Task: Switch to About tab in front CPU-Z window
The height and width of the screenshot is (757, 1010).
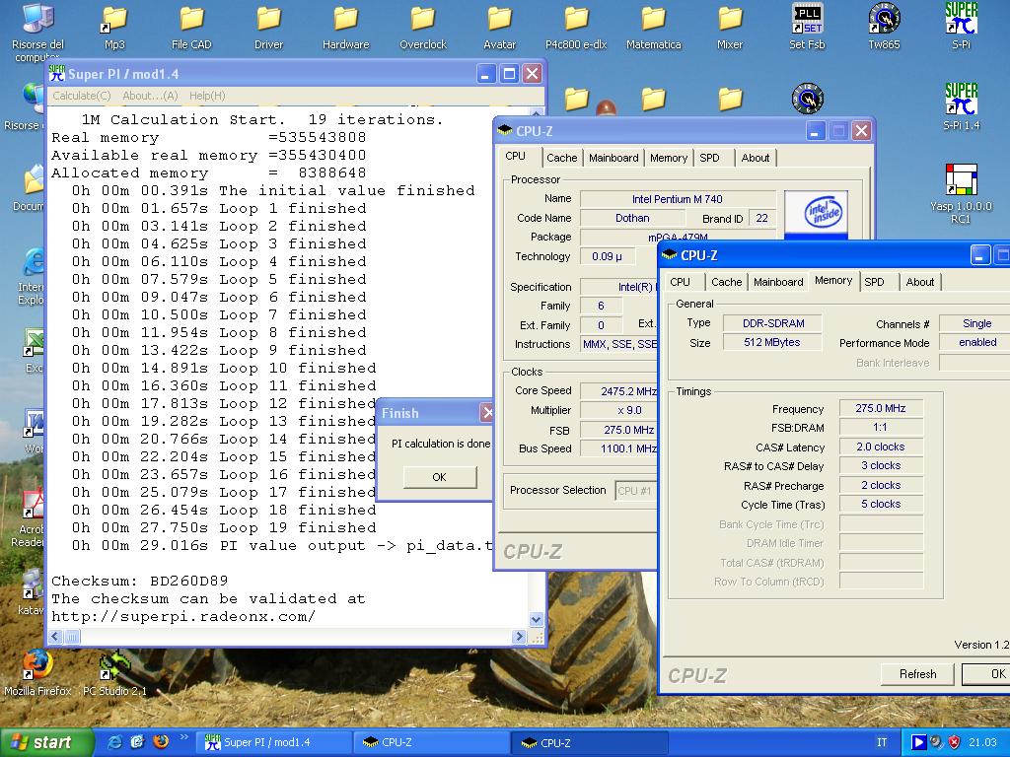Action: 920,282
